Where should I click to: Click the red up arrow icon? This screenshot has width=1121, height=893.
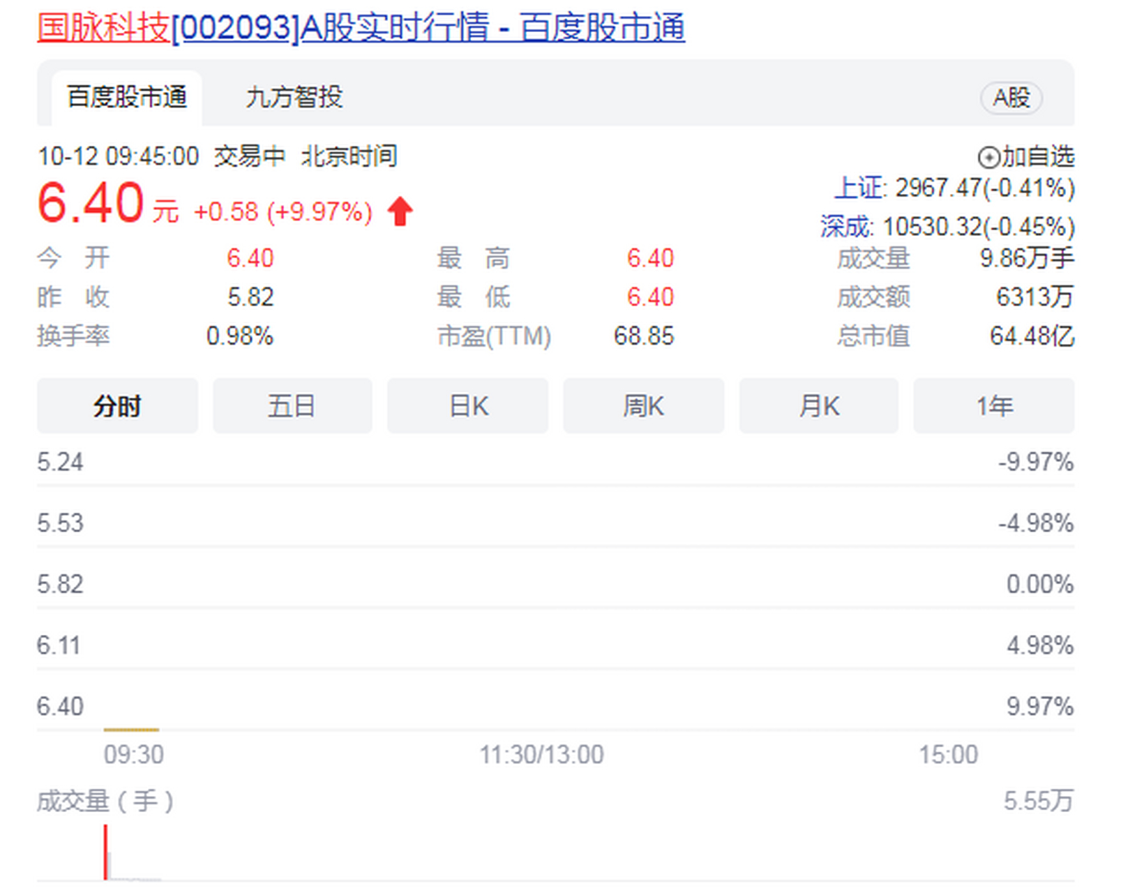tap(400, 211)
